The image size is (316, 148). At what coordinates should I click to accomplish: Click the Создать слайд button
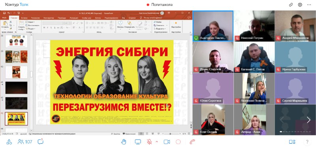tap(21, 25)
